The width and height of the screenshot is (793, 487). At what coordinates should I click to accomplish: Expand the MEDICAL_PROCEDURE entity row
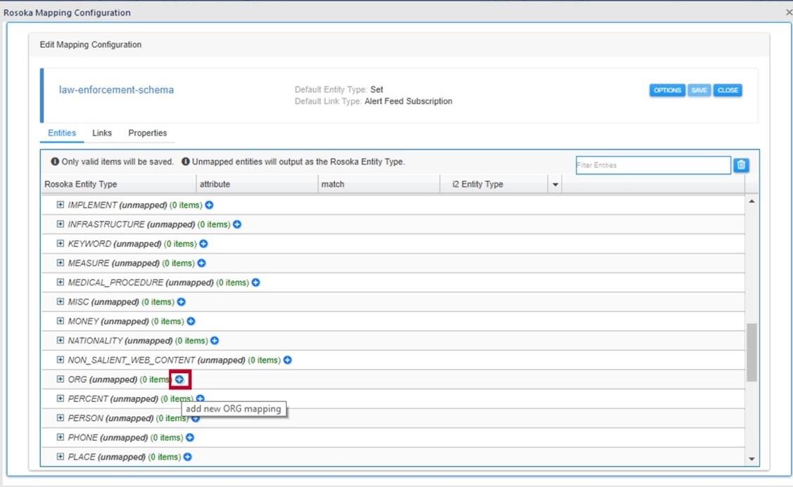60,283
